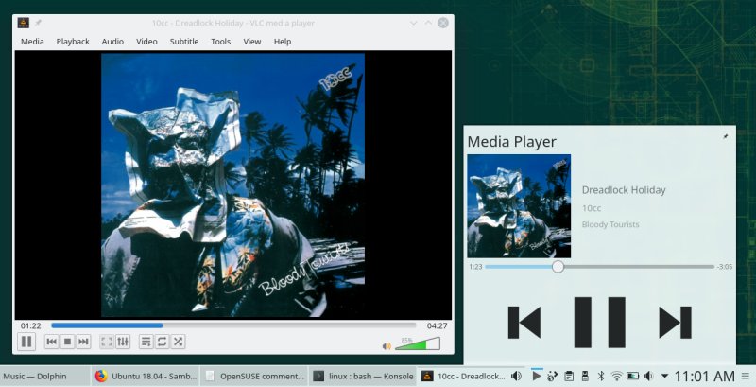Open removable device notifier tray icon
The image size is (756, 387).
click(x=585, y=376)
